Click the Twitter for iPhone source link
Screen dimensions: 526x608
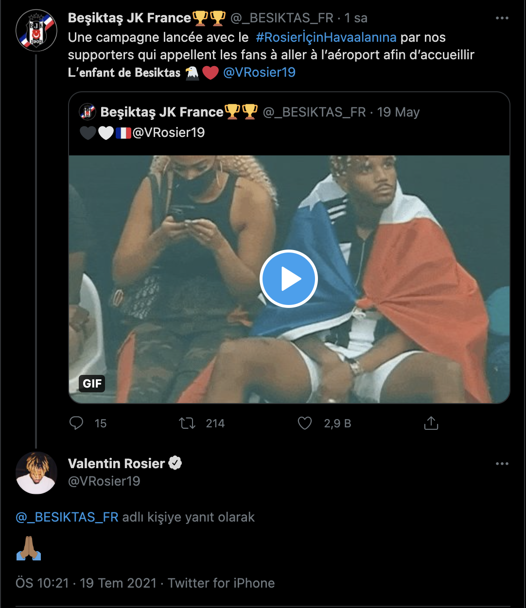tap(221, 583)
